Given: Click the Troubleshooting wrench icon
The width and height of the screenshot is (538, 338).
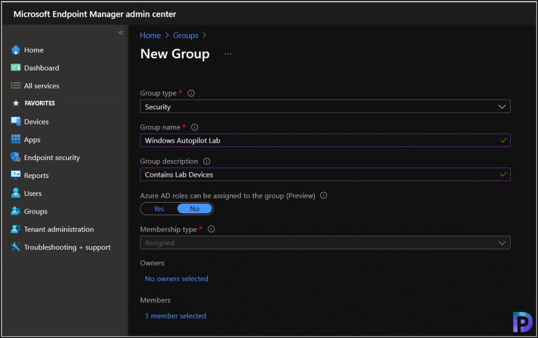Looking at the screenshot, I should click(x=16, y=247).
